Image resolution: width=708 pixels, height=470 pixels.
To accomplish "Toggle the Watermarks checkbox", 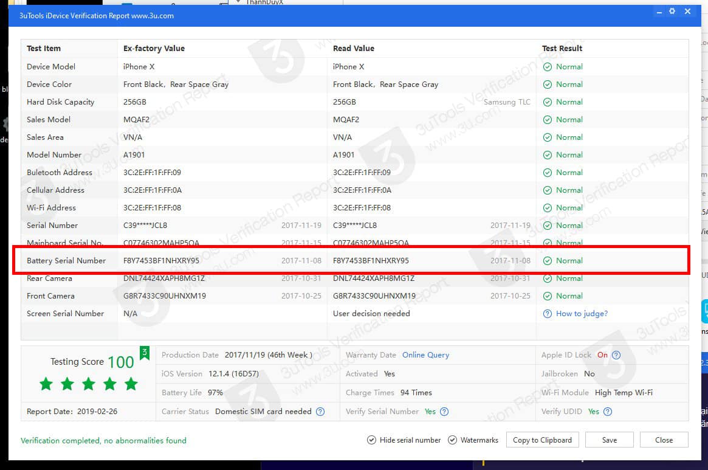I will click(452, 440).
